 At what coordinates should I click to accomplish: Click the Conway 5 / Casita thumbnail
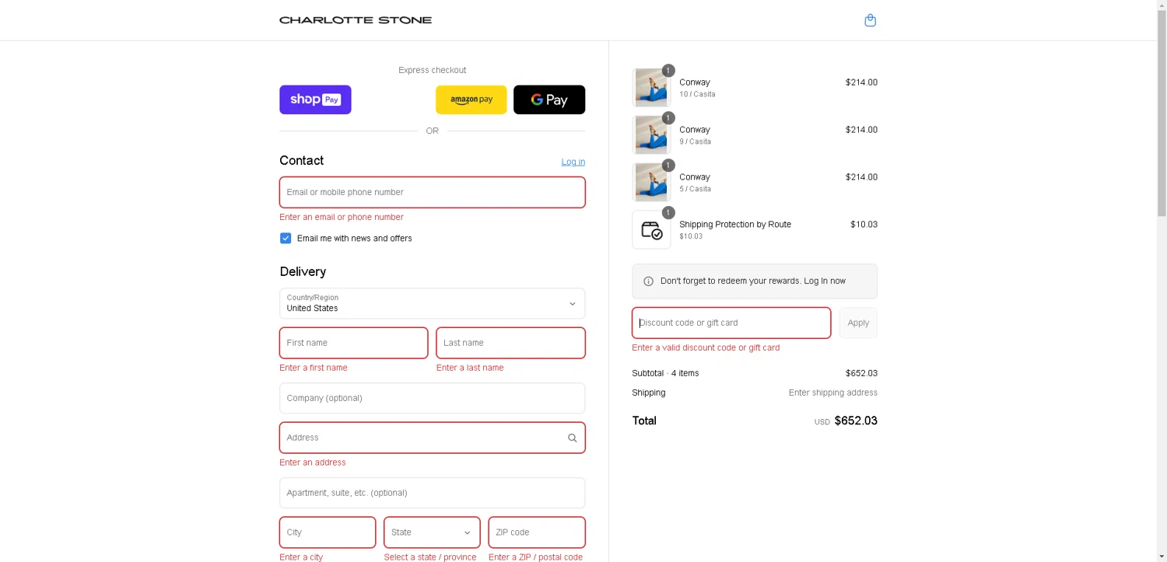pyautogui.click(x=651, y=182)
